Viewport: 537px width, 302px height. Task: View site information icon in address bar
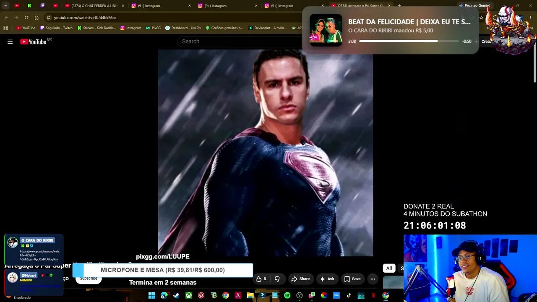[49, 18]
